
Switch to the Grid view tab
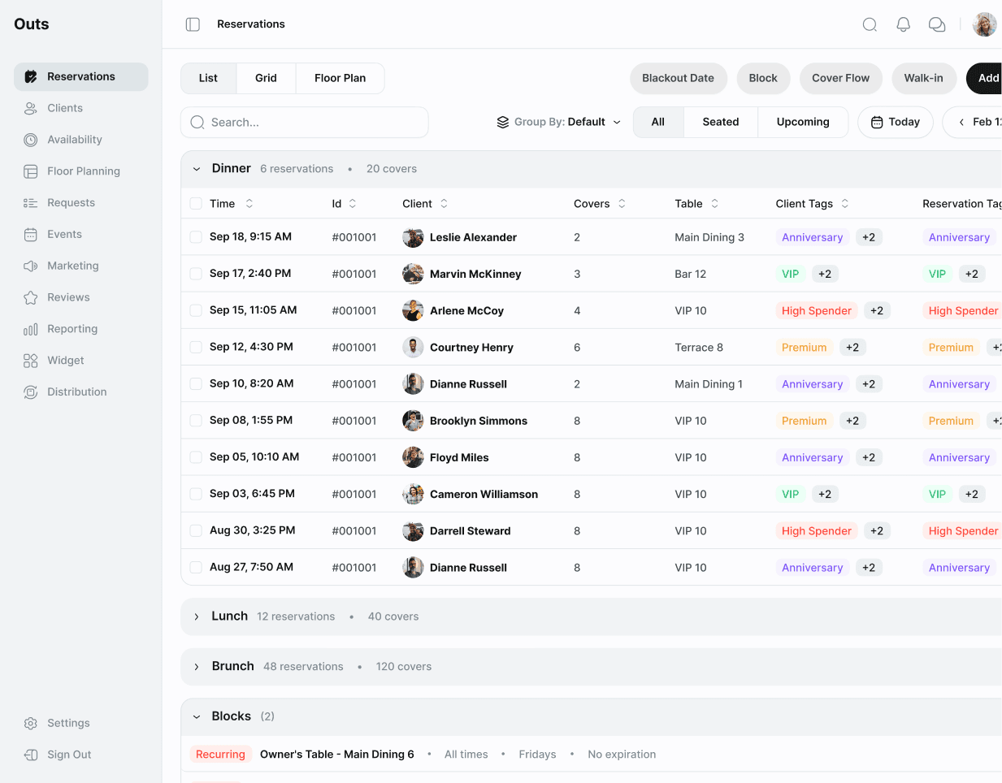(266, 78)
